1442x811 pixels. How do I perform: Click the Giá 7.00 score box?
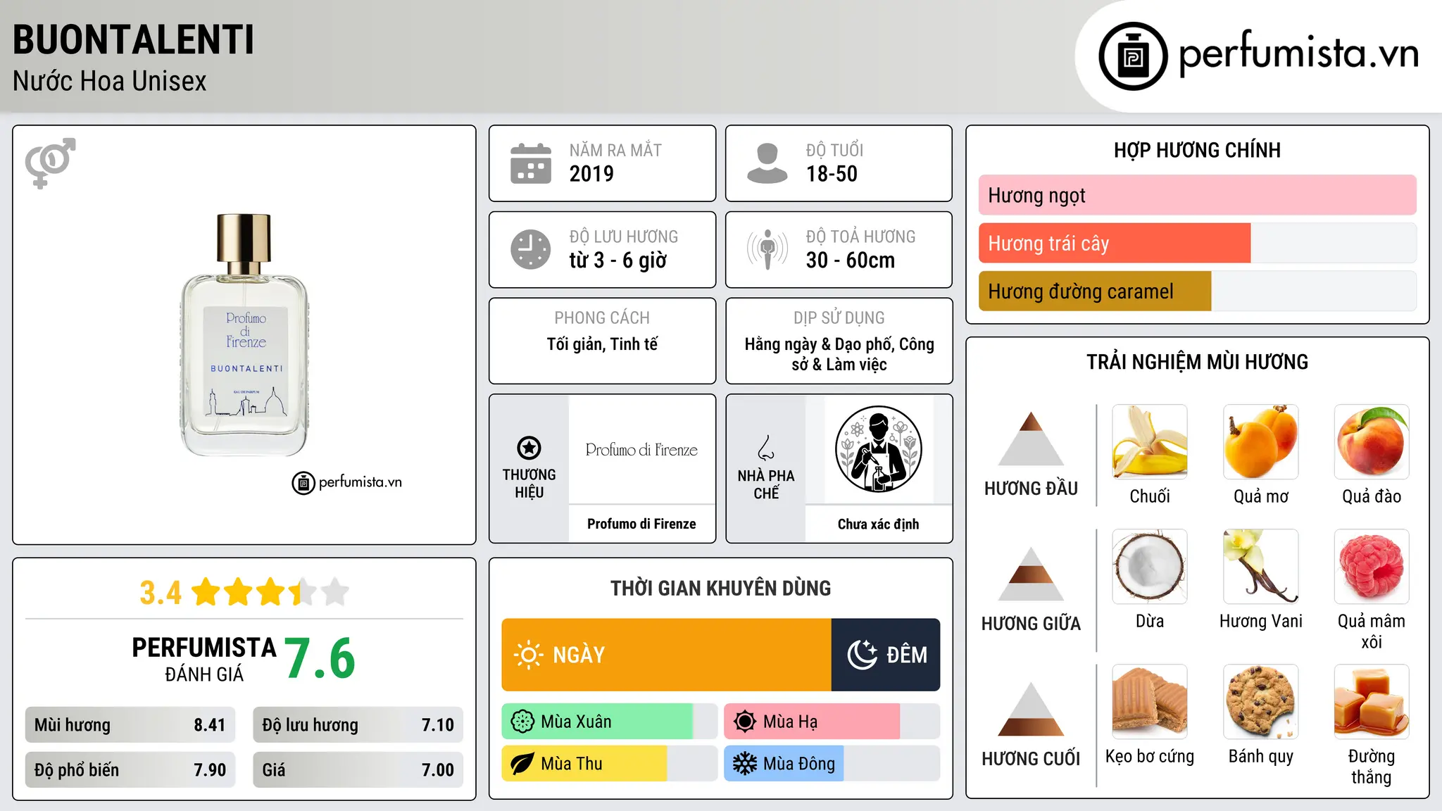[358, 770]
